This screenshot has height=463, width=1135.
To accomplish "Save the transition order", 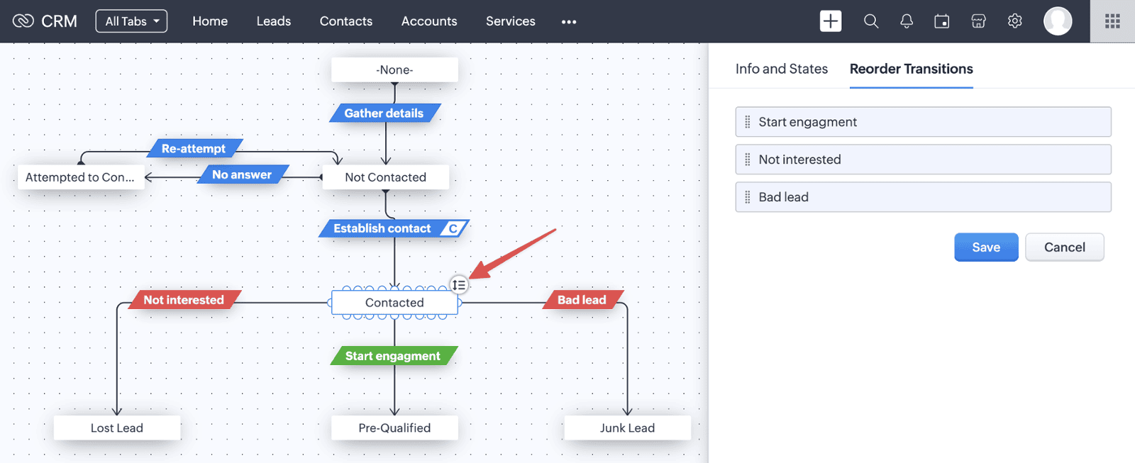I will click(x=986, y=247).
